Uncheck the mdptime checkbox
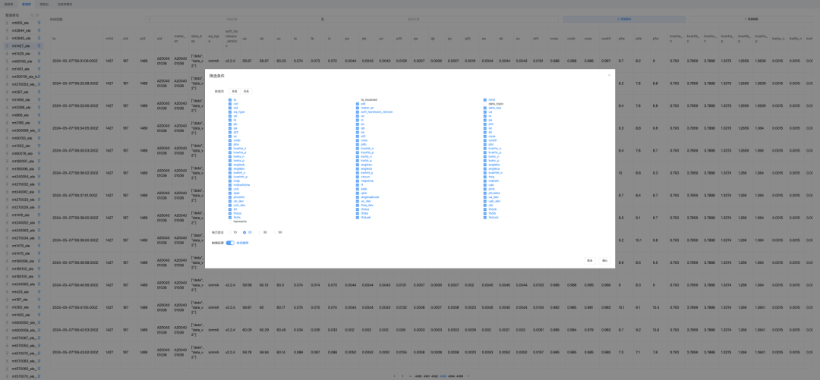 [358, 181]
